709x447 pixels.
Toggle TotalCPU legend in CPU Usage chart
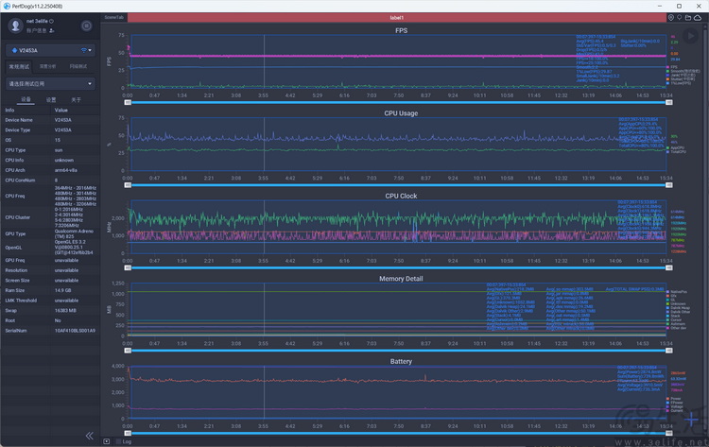[x=676, y=152]
